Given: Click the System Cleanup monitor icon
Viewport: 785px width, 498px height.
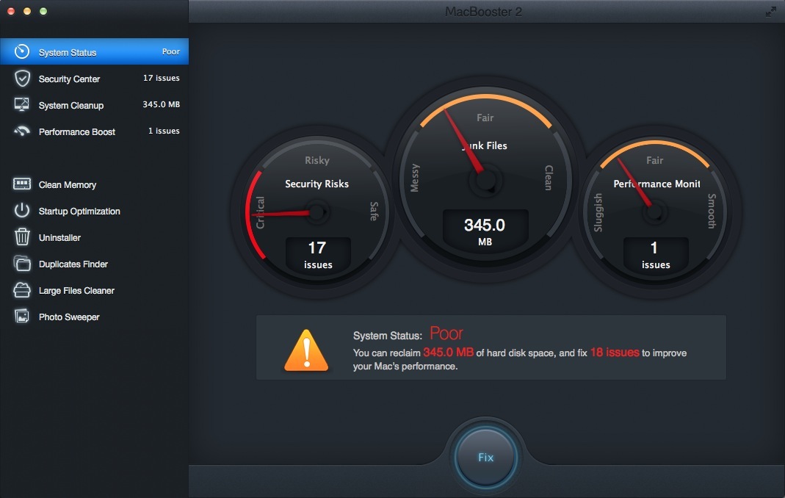Looking at the screenshot, I should (22, 105).
